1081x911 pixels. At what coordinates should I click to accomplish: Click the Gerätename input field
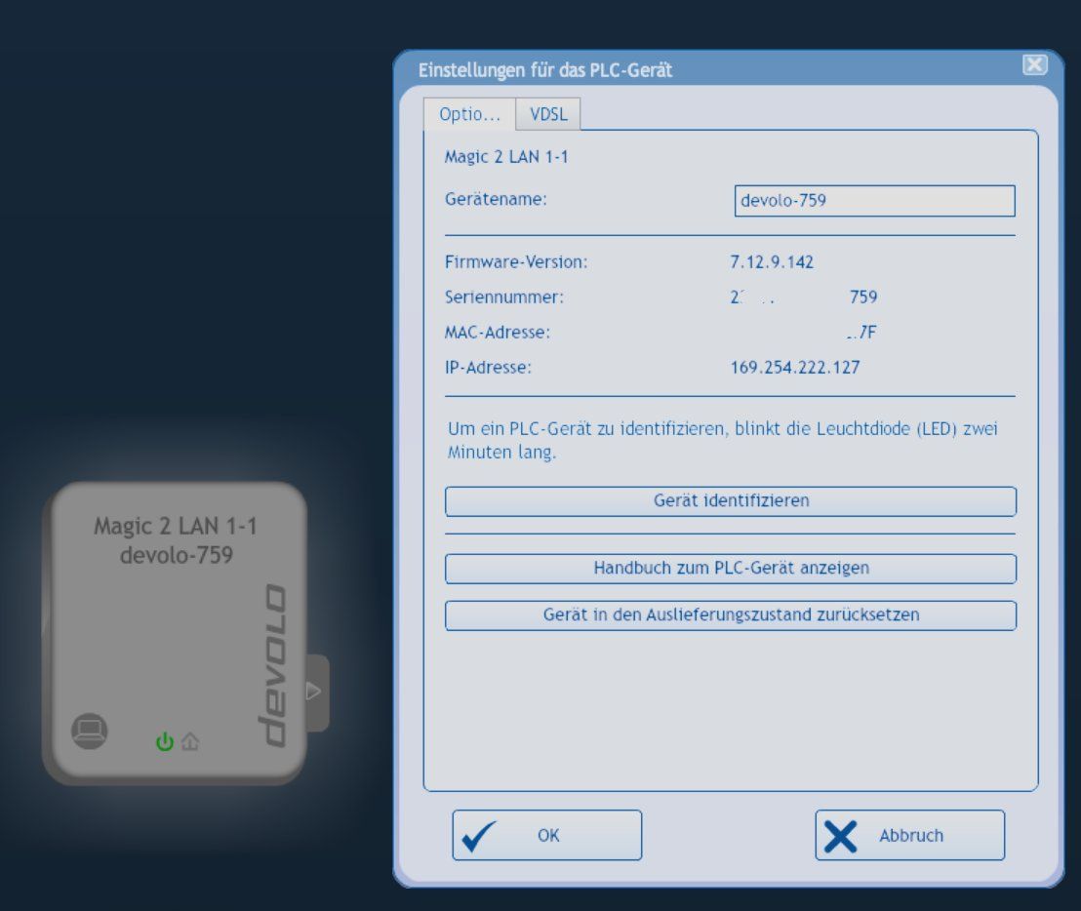[x=875, y=201]
